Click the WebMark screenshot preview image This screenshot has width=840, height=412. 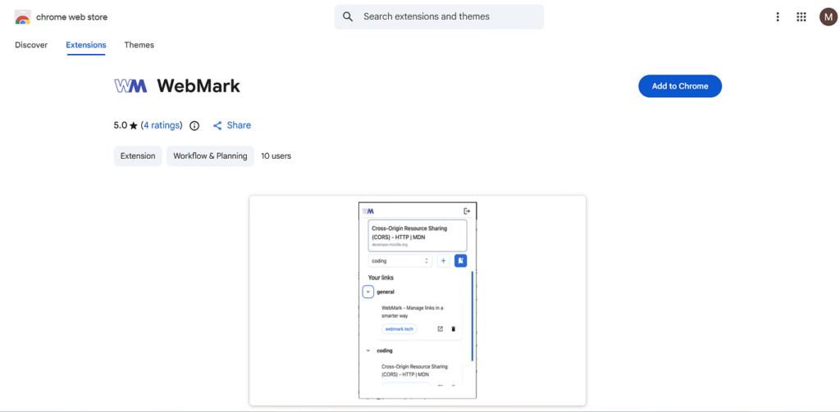(x=418, y=300)
